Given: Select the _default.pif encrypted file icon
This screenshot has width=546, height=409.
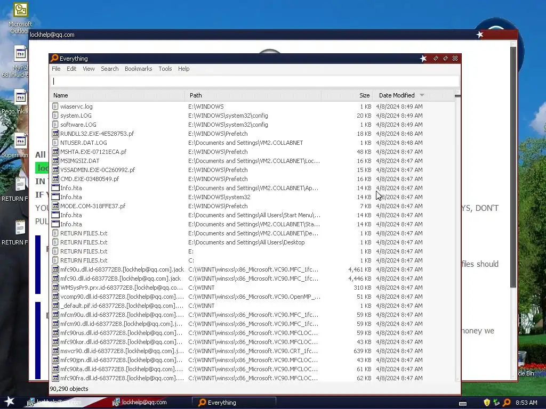Looking at the screenshot, I should pos(55,305).
